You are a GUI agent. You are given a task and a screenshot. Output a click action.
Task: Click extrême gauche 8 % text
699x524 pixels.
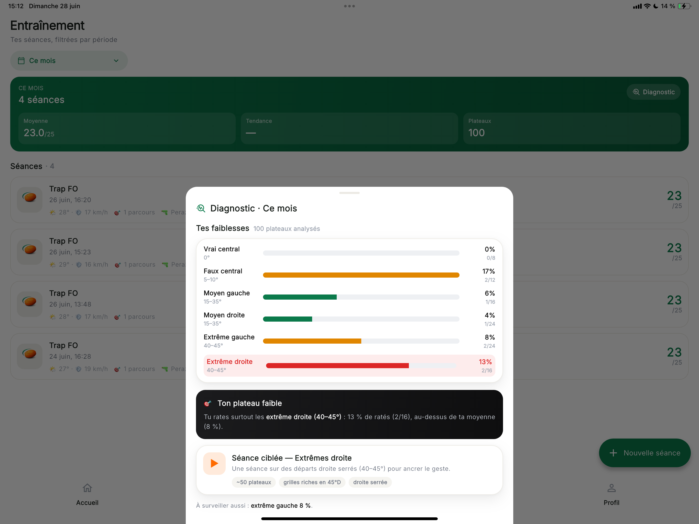pos(281,505)
